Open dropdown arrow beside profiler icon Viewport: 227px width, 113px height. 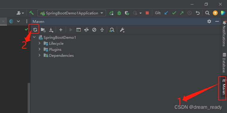(x=140, y=13)
